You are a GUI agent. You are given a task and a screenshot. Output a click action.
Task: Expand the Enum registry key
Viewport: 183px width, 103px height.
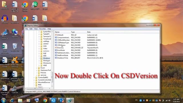point(37,68)
